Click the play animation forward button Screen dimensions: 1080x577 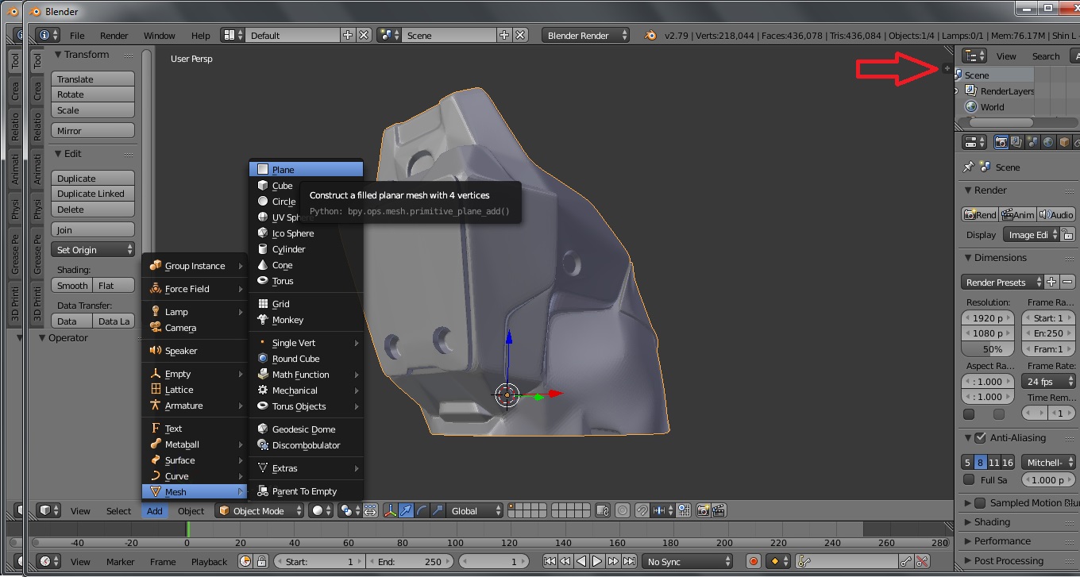597,562
